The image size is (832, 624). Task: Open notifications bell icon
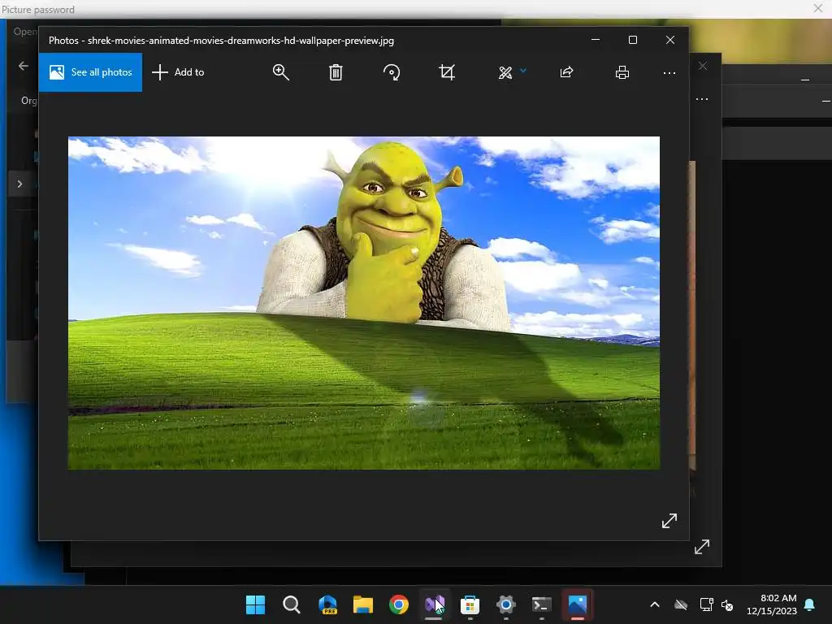(810, 604)
